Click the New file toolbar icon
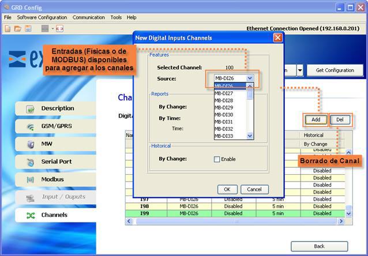This screenshot has height=256, width=368. click(x=8, y=28)
